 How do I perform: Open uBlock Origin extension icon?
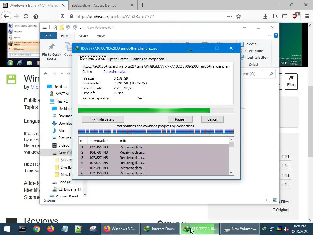295,16
